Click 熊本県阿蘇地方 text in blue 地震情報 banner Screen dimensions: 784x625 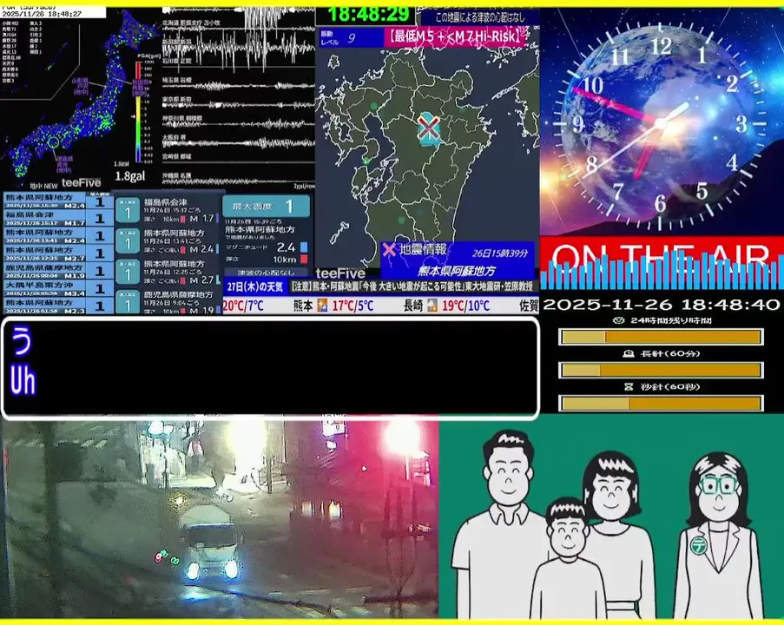coord(457,271)
